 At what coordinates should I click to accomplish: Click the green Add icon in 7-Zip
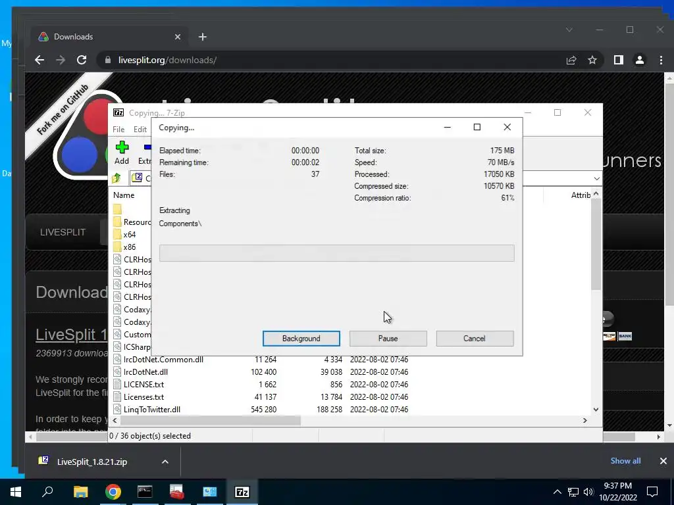pos(122,147)
